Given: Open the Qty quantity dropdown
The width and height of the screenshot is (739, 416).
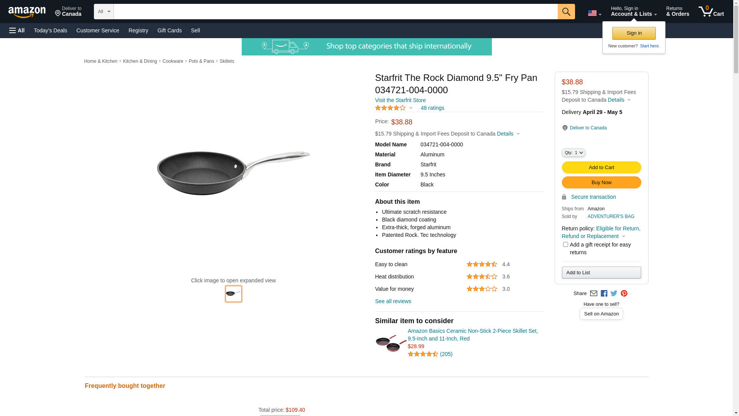Looking at the screenshot, I should click(573, 153).
